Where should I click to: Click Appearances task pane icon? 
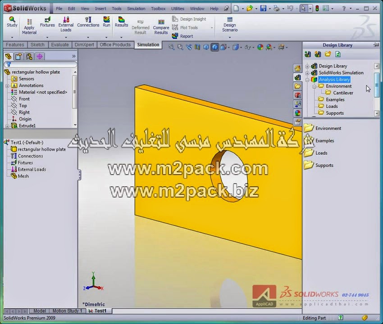(297, 113)
